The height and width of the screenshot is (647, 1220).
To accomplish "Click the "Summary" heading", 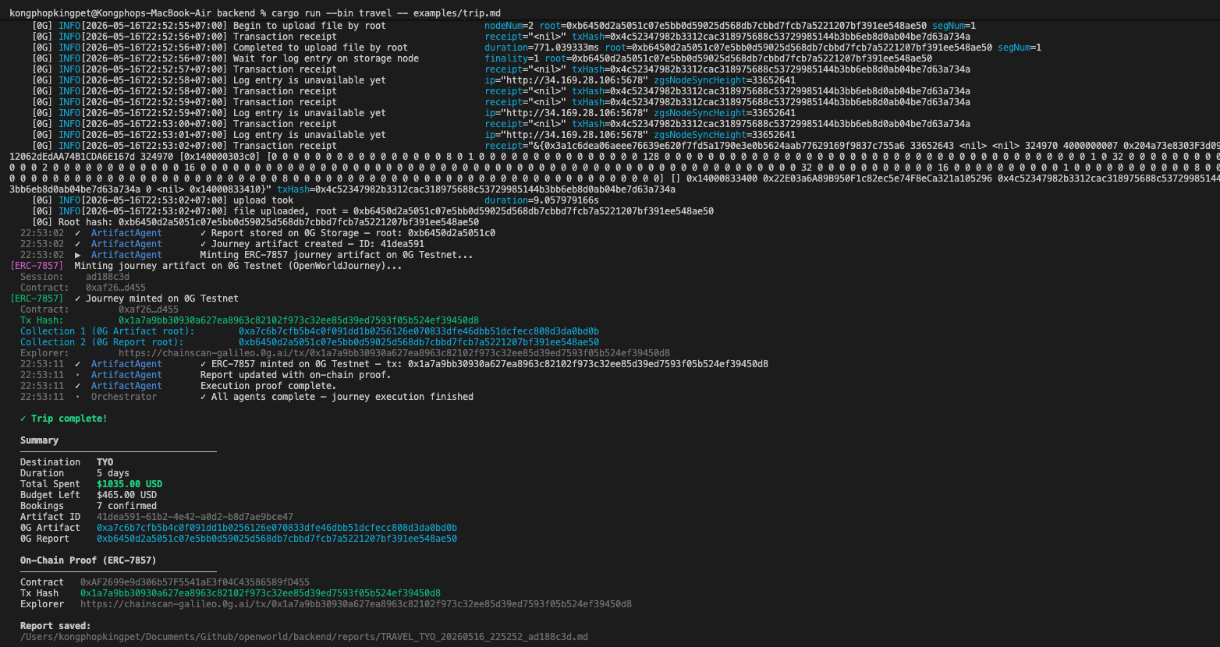I will [x=40, y=440].
